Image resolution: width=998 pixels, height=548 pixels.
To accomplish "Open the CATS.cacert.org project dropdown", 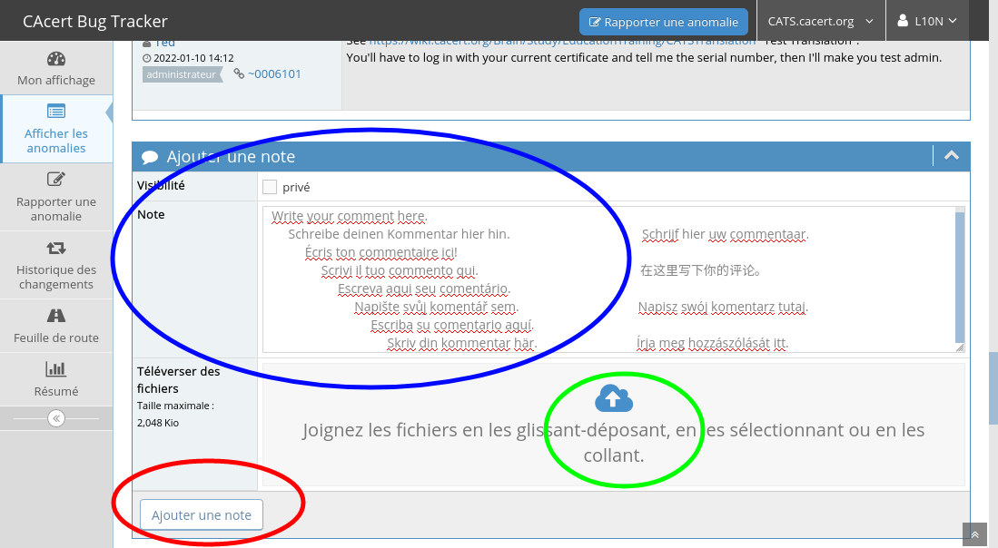I will [x=820, y=22].
